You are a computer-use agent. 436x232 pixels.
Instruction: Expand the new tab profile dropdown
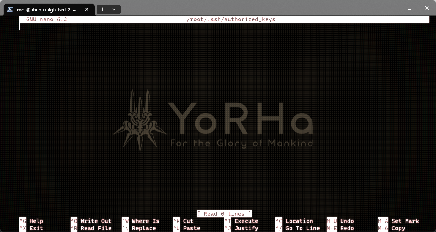114,9
